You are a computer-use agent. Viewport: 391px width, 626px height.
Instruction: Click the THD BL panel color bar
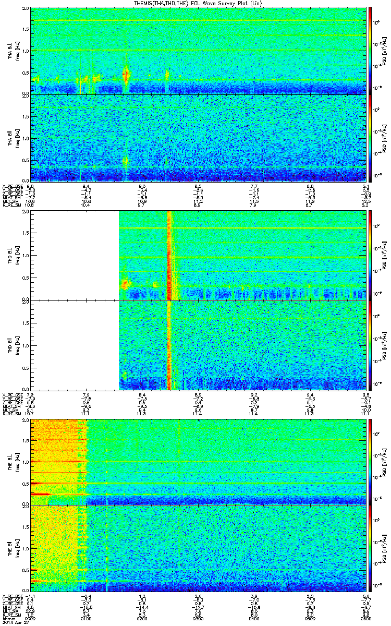pyautogui.click(x=371, y=255)
